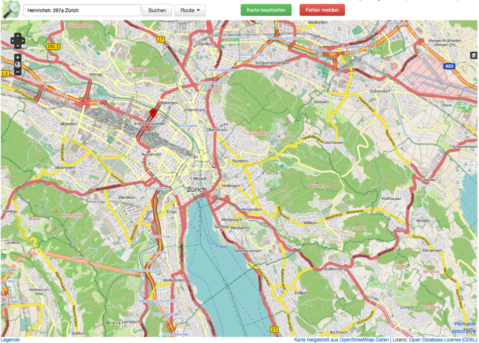Open the Legende link
This screenshot has width=479, height=343.
(x=10, y=340)
